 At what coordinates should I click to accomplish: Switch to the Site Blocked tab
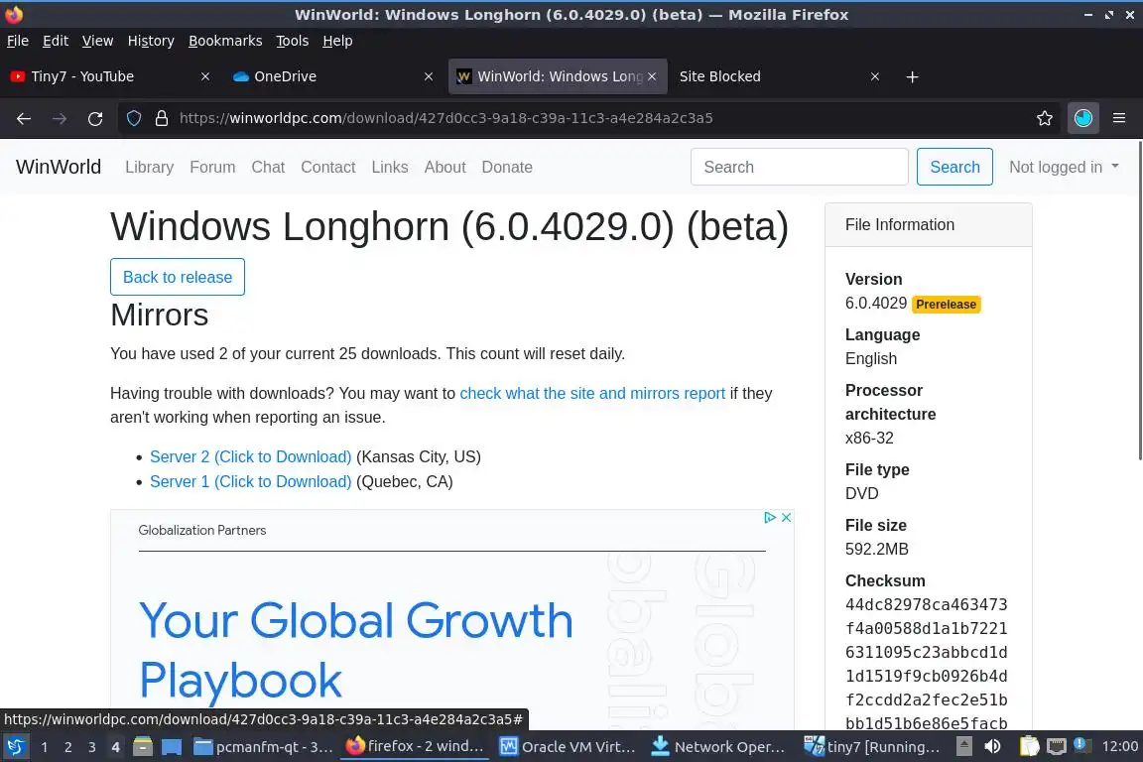click(x=778, y=76)
